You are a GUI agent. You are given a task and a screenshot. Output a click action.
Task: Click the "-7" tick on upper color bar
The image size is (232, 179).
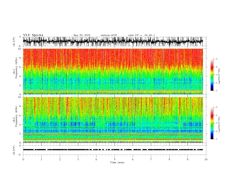pos(216,91)
